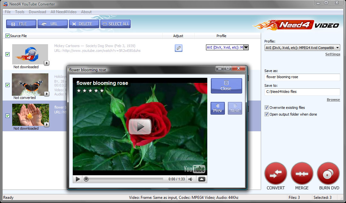The image size is (346, 203).
Task: Click the 'Not converted' label under butterfly
Action: coord(24,98)
